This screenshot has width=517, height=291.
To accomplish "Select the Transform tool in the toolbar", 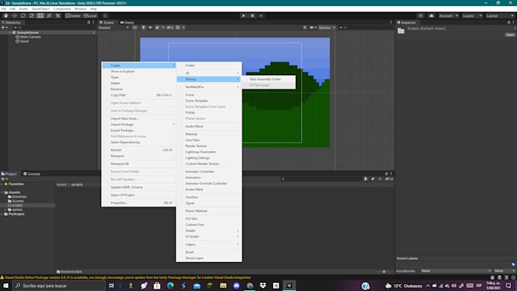I will tap(49, 16).
